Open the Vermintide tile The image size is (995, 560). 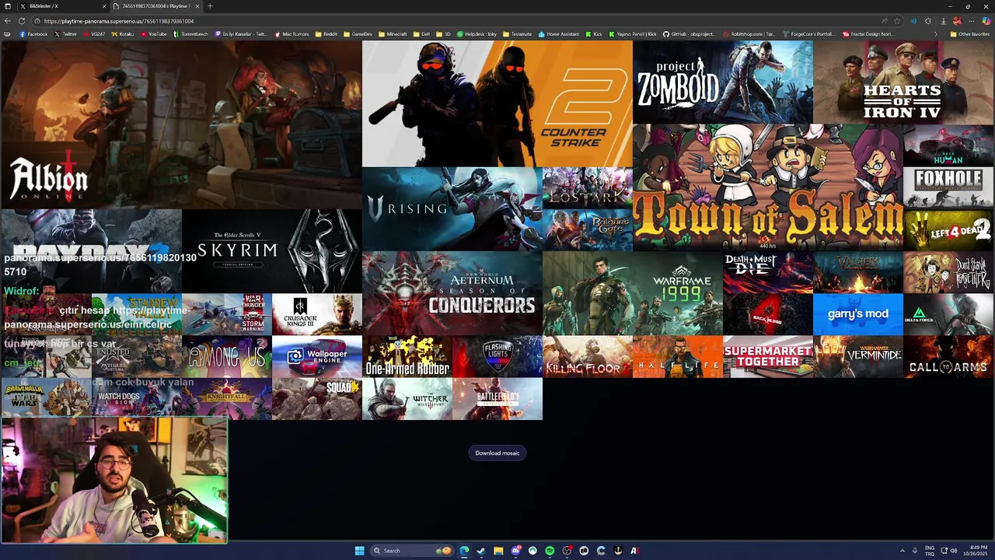(x=858, y=356)
